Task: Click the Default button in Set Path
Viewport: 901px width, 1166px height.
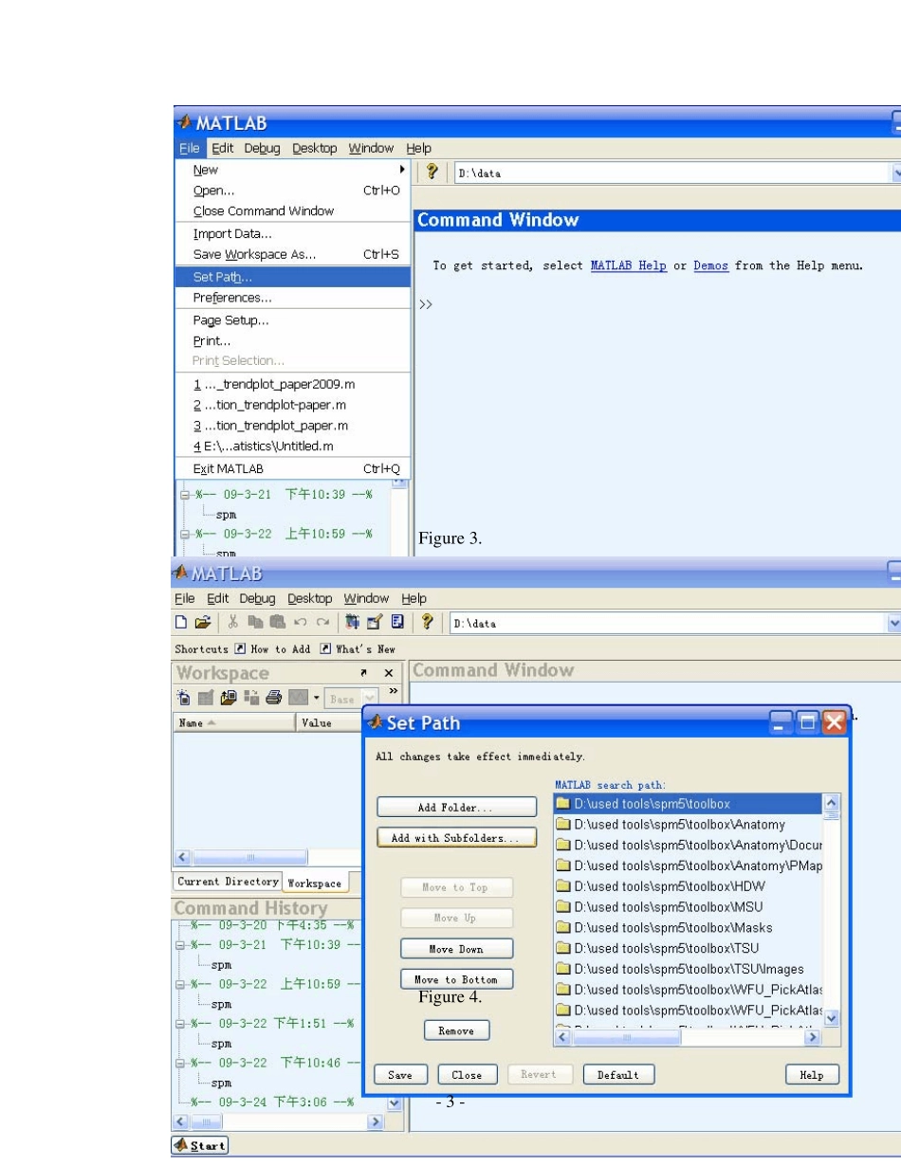Action: [618, 1075]
